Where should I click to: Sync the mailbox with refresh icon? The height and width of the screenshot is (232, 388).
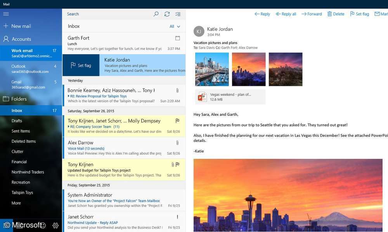[167, 14]
